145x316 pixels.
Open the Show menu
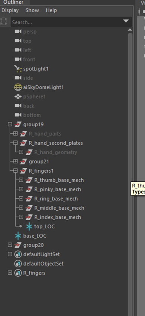point(32,10)
